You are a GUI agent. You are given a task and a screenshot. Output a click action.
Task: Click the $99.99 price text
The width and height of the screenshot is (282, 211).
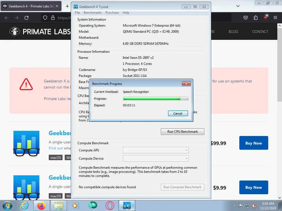tap(218, 143)
